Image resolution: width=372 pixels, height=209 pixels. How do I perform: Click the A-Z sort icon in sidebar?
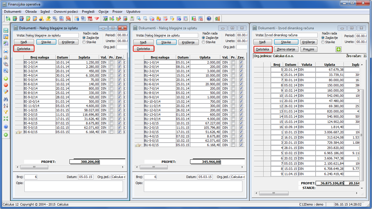6,106
